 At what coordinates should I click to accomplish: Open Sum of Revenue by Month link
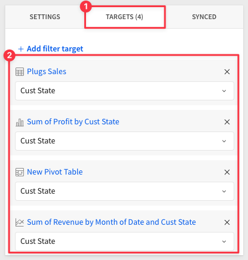(111, 222)
